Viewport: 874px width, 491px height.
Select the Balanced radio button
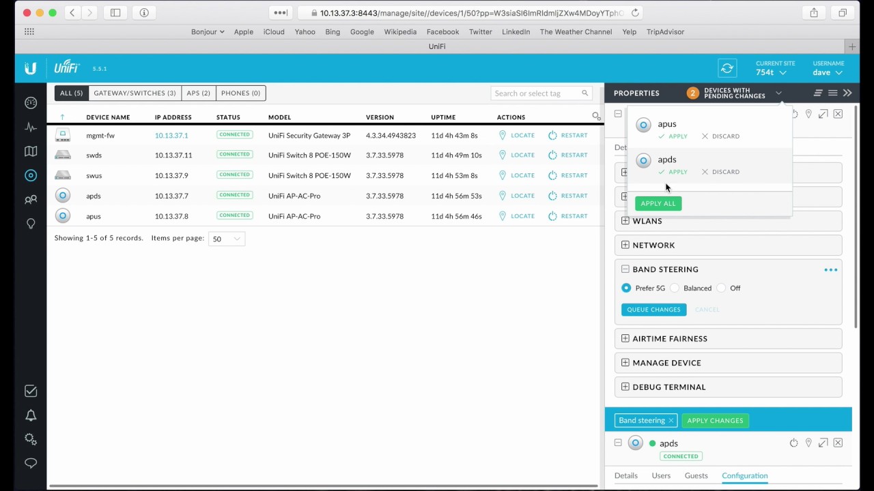click(675, 288)
